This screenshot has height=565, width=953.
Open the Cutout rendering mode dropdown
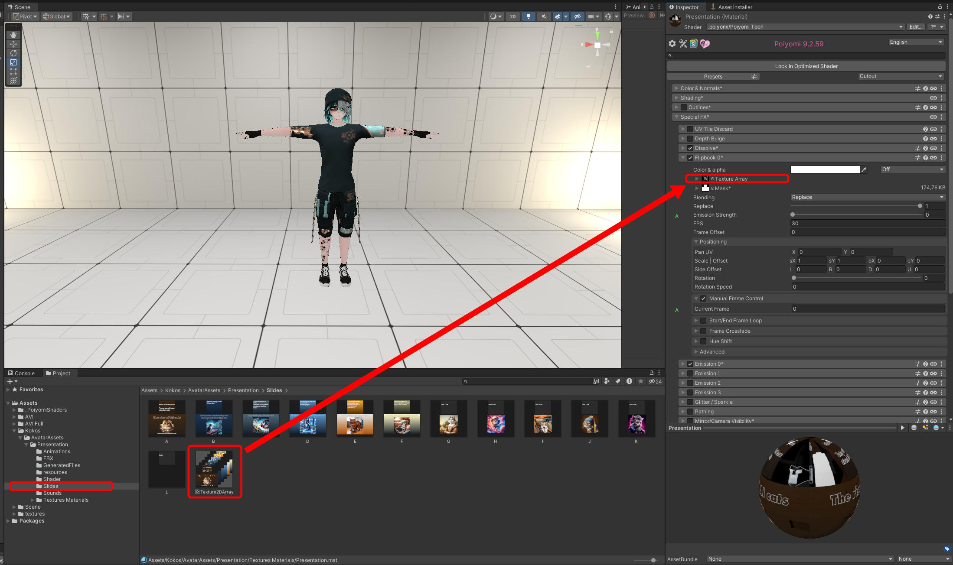click(901, 76)
